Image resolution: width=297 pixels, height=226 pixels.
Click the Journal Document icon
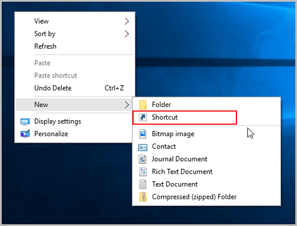pos(143,159)
